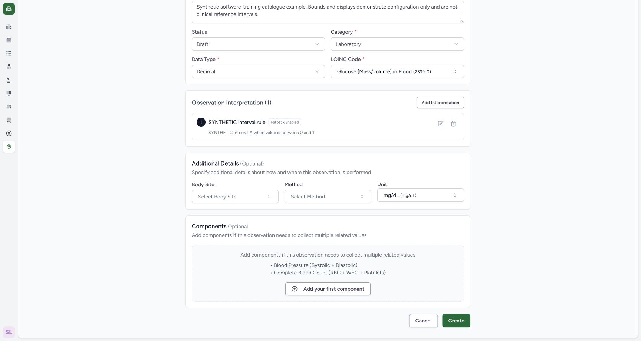641x341 pixels.
Task: Open the hospital logo home icon
Action: click(9, 9)
